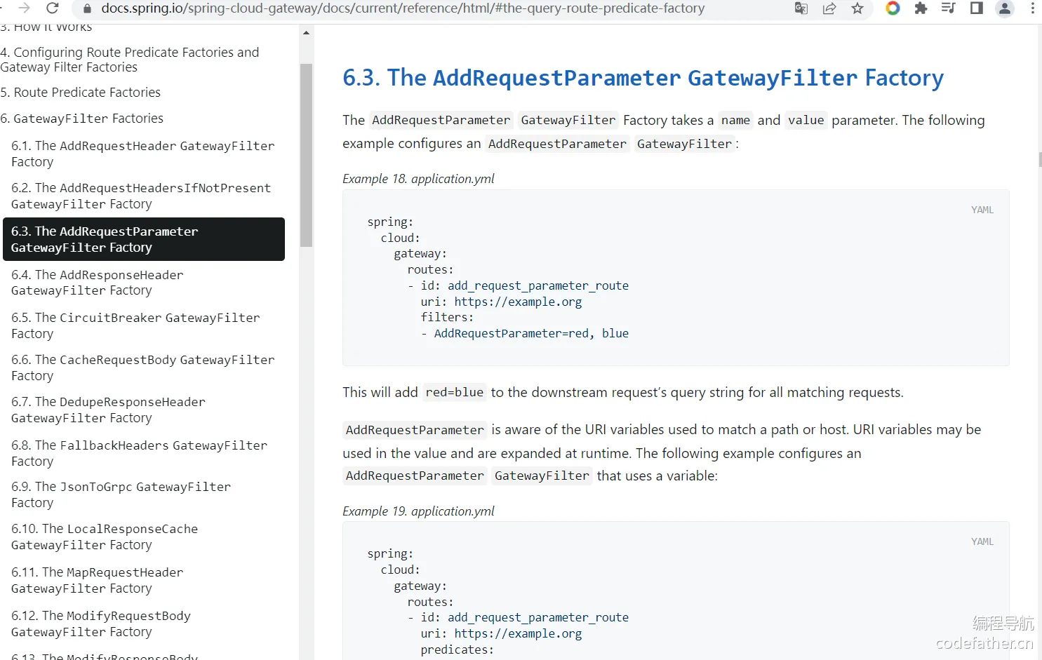Click the sidebar navigation scrollbar thumb
The height and width of the screenshot is (660, 1042).
coord(306,155)
